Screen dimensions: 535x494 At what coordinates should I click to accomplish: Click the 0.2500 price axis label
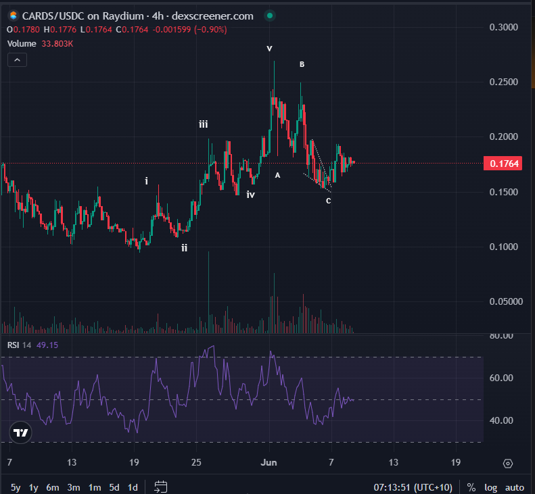504,82
